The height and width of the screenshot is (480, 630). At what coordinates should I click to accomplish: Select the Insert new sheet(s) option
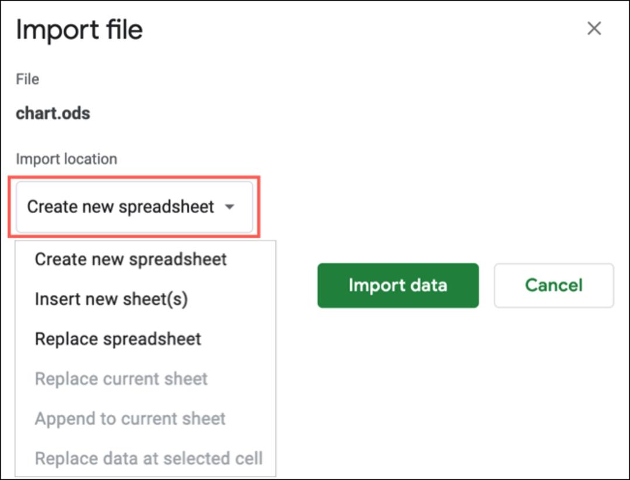coord(111,299)
